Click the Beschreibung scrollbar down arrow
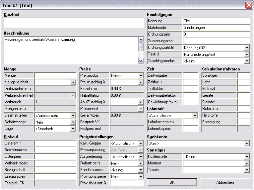 (141, 61)
